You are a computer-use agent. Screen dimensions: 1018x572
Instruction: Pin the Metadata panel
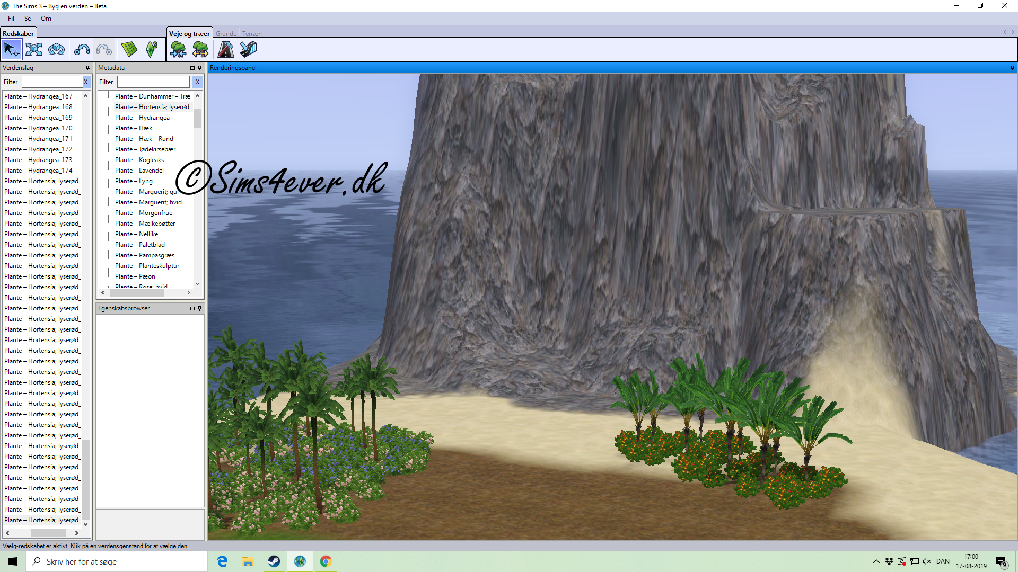200,68
